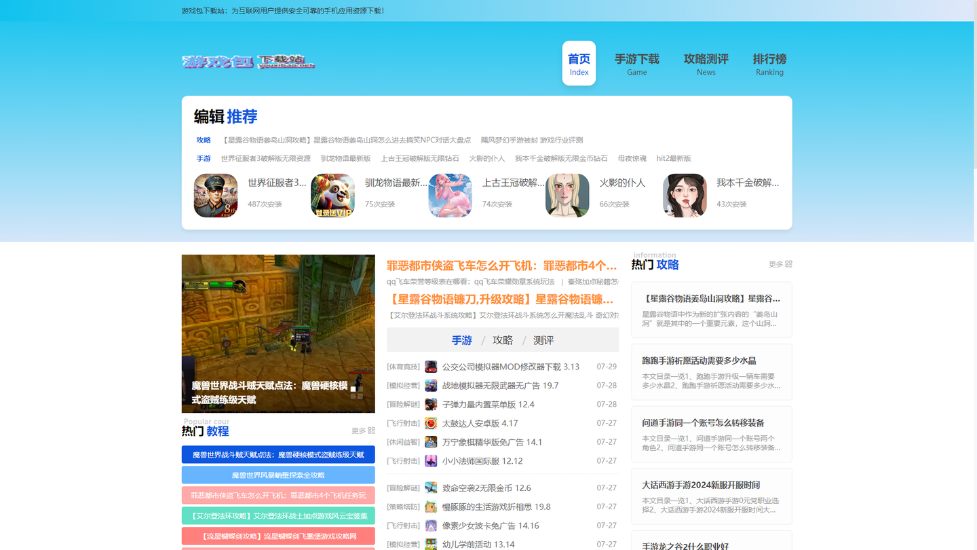
Task: Click hit2最新版 text link
Action: coord(674,158)
